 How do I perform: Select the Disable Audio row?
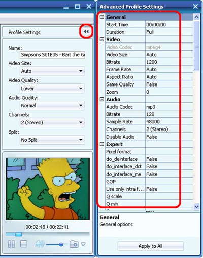tap(149, 137)
